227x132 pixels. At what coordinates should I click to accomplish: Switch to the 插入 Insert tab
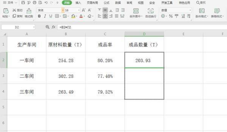click(x=78, y=3)
